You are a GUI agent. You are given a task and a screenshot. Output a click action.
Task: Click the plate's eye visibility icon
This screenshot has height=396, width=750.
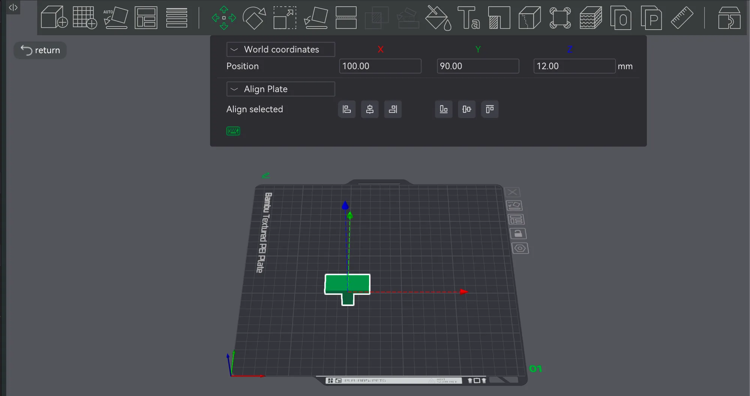[x=520, y=248]
